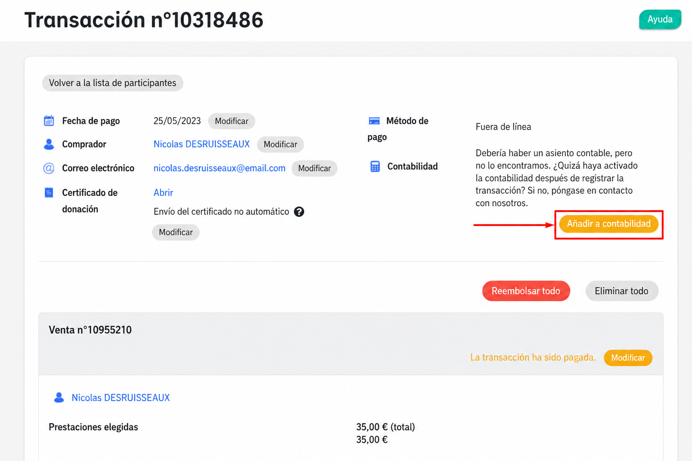Viewport: 692px width, 461px height.
Task: Click Modificar next to buyer name
Action: click(x=280, y=145)
